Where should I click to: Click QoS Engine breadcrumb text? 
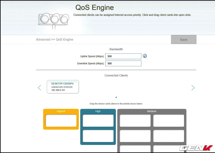64,40
